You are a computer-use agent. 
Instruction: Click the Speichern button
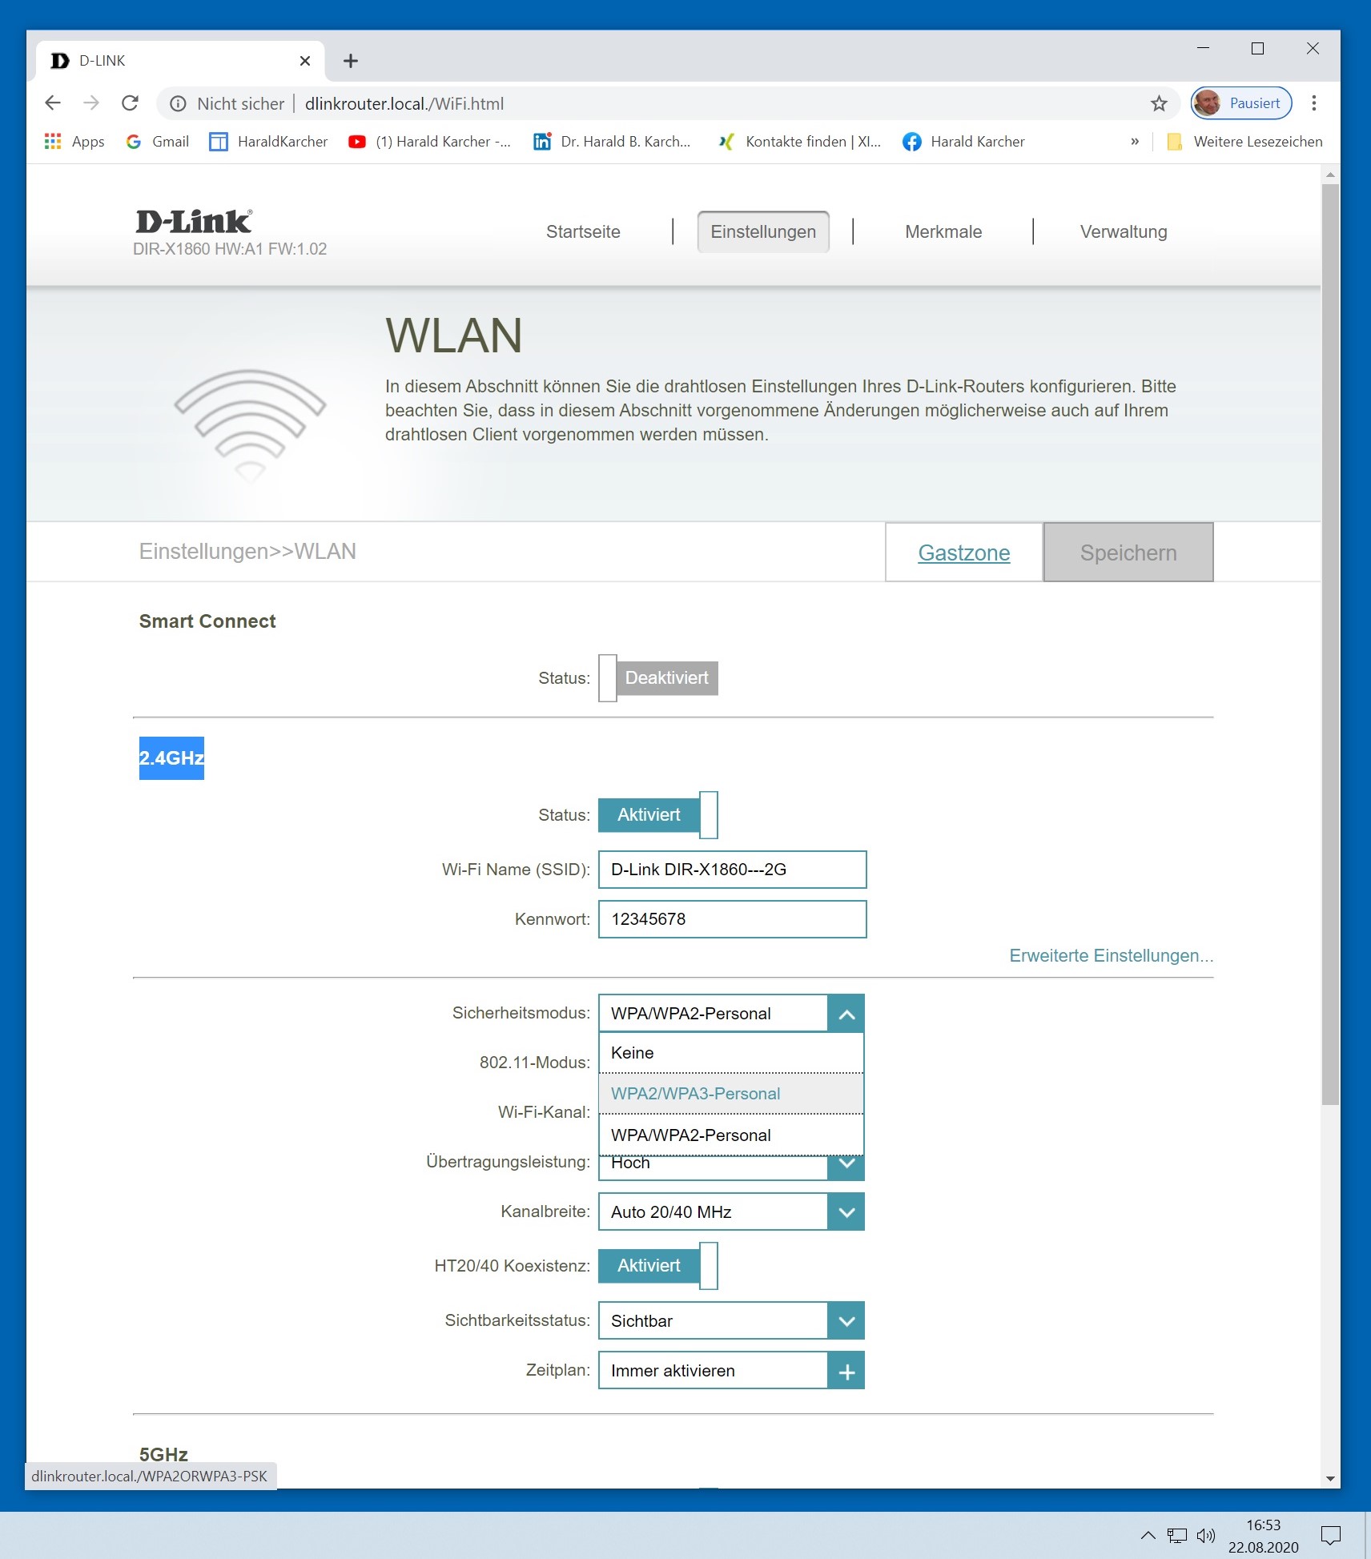tap(1128, 552)
